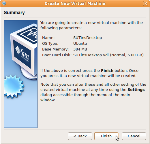Click the bold Finish word in instructions
Viewport: 150px width, 144px height.
point(107,71)
